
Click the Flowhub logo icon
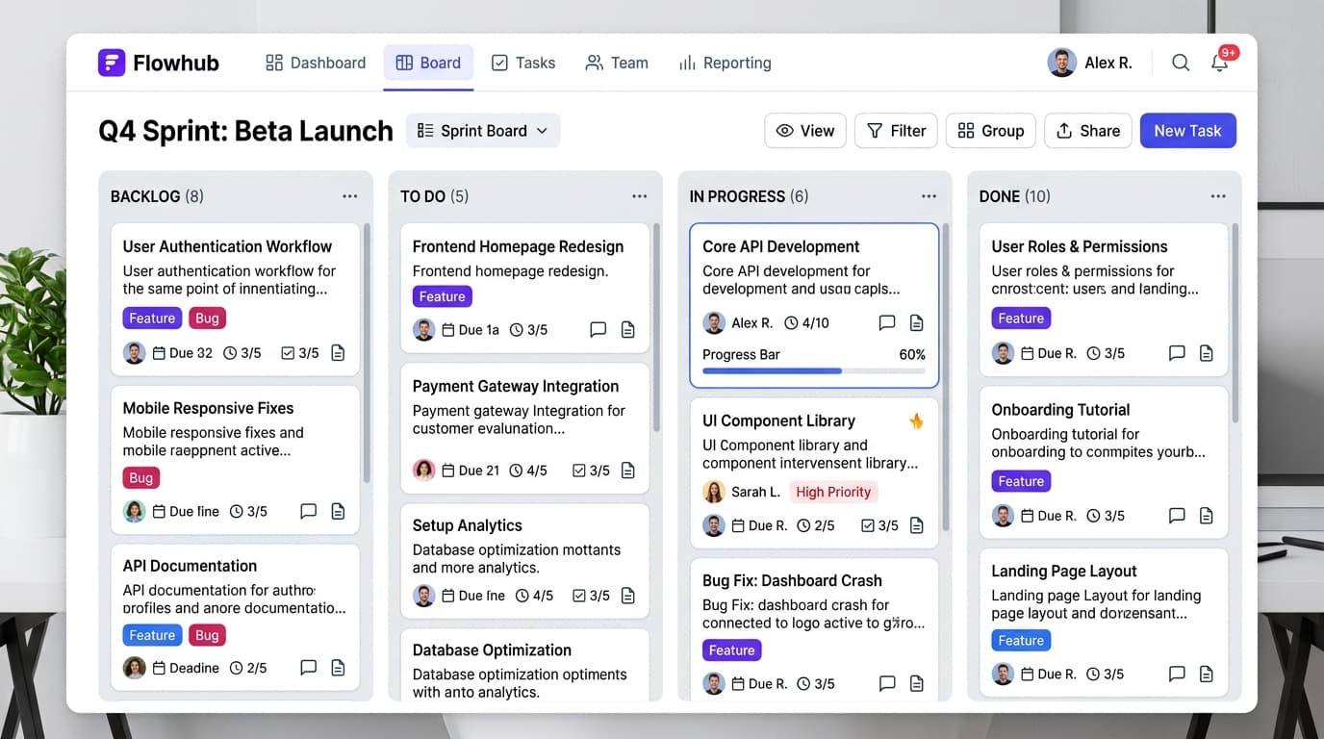(x=112, y=63)
